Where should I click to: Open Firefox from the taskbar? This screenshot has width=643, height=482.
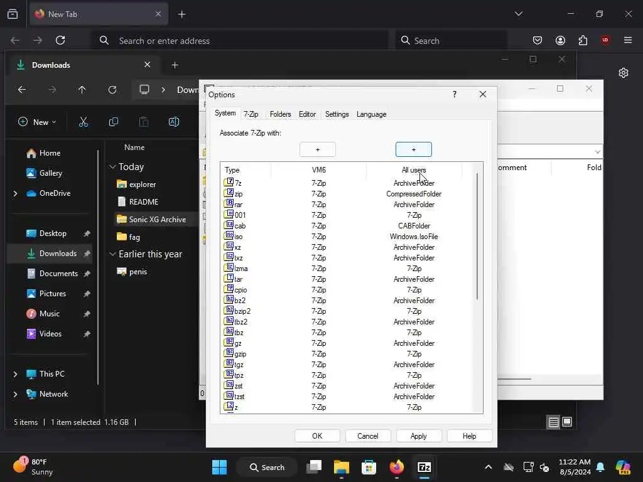[x=397, y=467]
